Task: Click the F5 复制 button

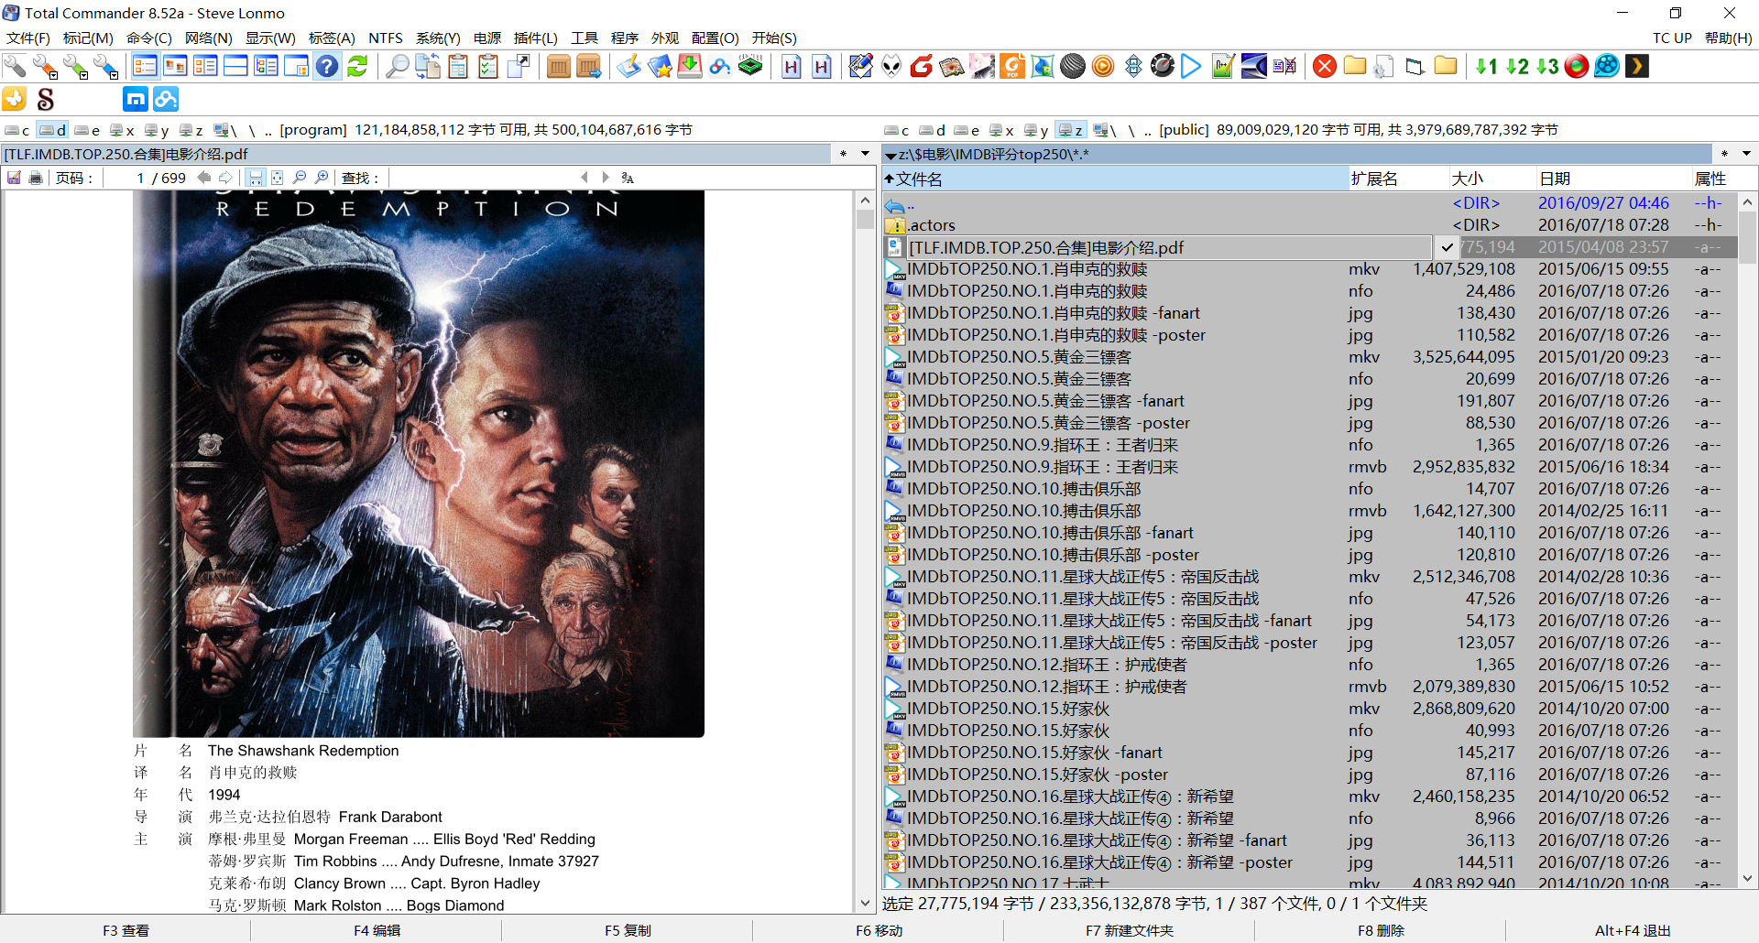Action: click(628, 930)
